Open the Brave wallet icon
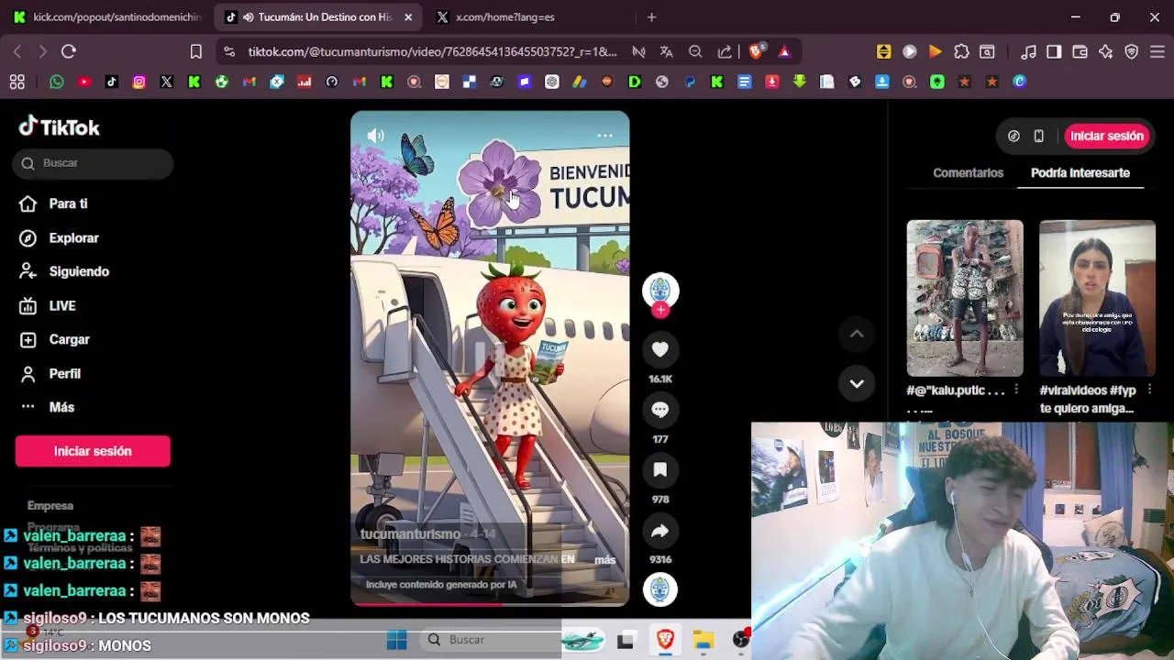 [1080, 52]
